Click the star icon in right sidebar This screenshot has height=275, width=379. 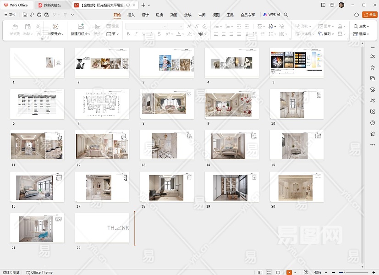(373, 67)
